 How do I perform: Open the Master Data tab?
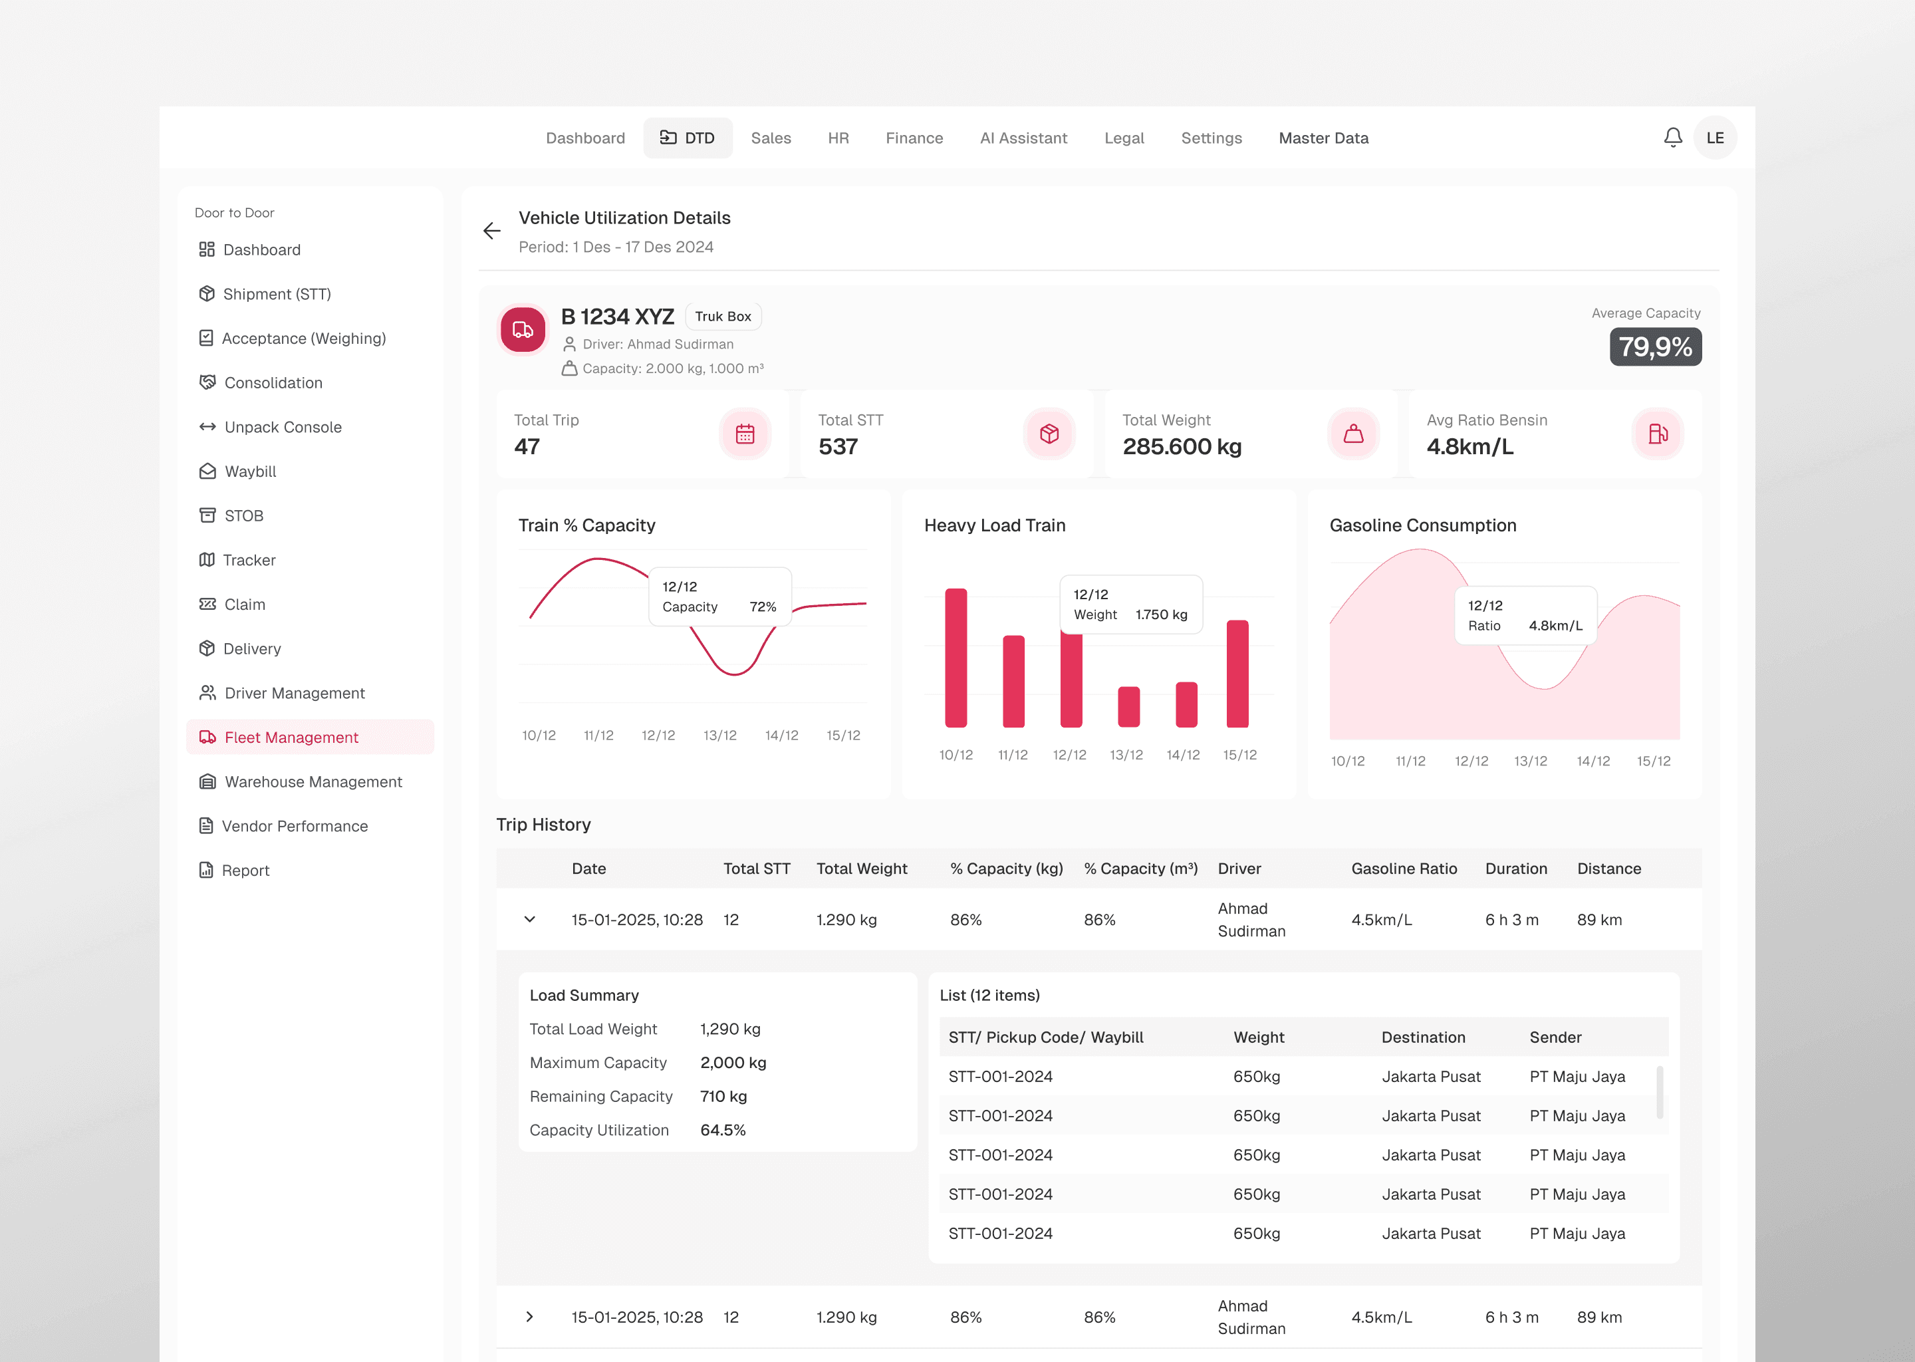1323,138
